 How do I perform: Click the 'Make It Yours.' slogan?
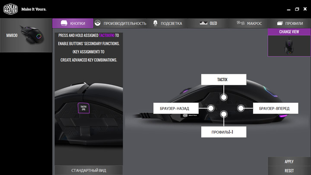click(x=34, y=9)
